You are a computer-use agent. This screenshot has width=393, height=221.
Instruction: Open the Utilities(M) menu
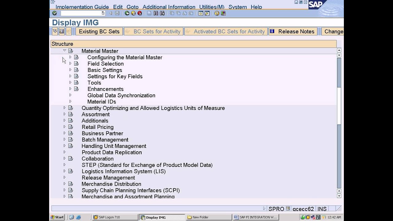click(x=212, y=7)
